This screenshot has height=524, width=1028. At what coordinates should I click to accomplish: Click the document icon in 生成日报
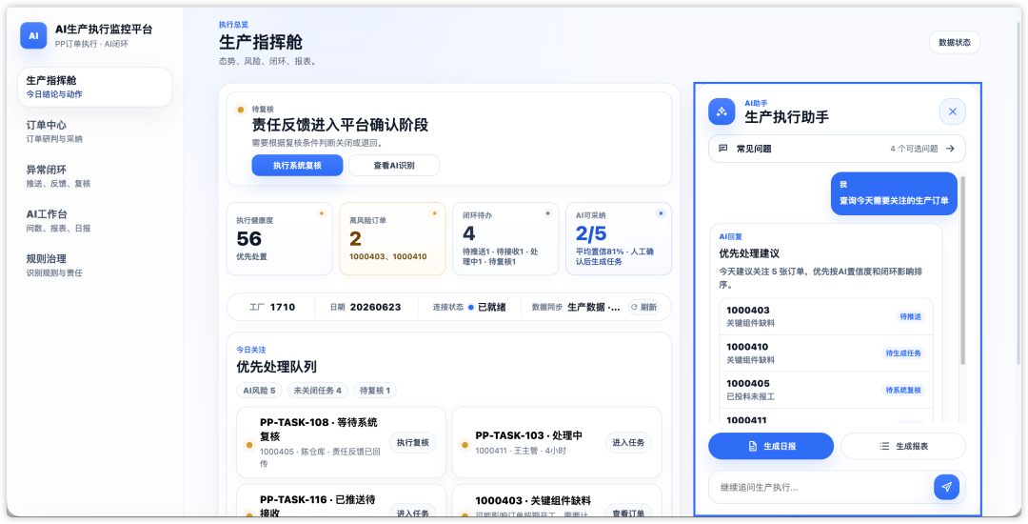[753, 446]
